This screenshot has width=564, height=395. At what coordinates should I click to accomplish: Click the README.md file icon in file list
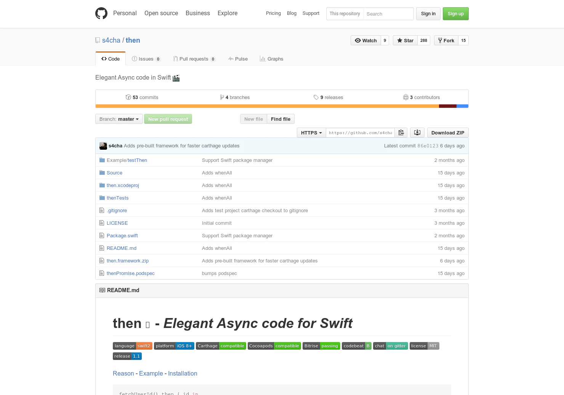point(102,248)
